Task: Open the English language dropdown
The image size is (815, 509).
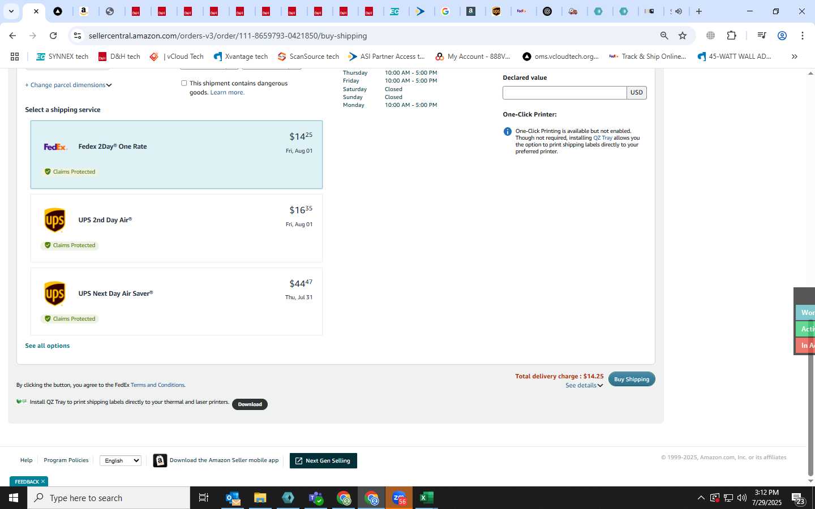Action: (x=121, y=461)
